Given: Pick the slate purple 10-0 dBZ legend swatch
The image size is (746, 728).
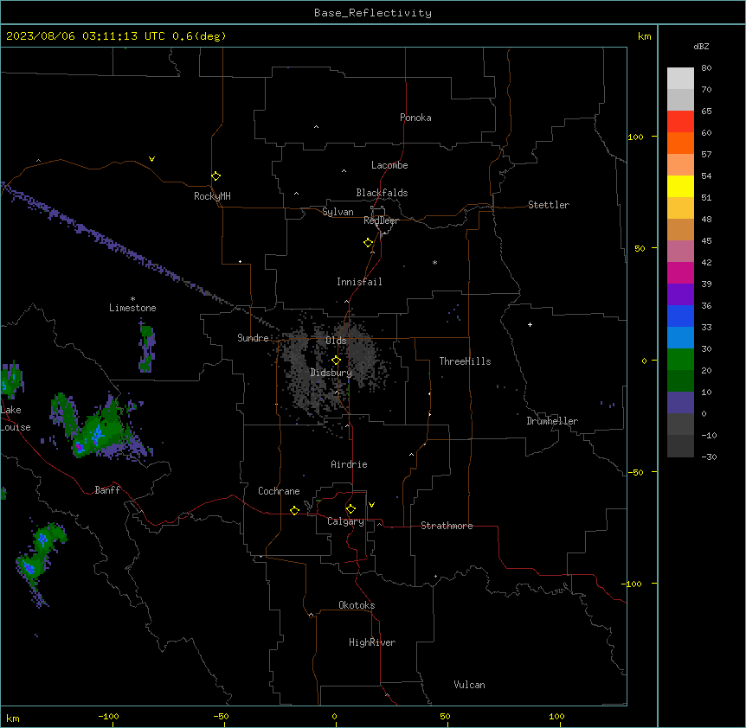Looking at the screenshot, I should 680,403.
